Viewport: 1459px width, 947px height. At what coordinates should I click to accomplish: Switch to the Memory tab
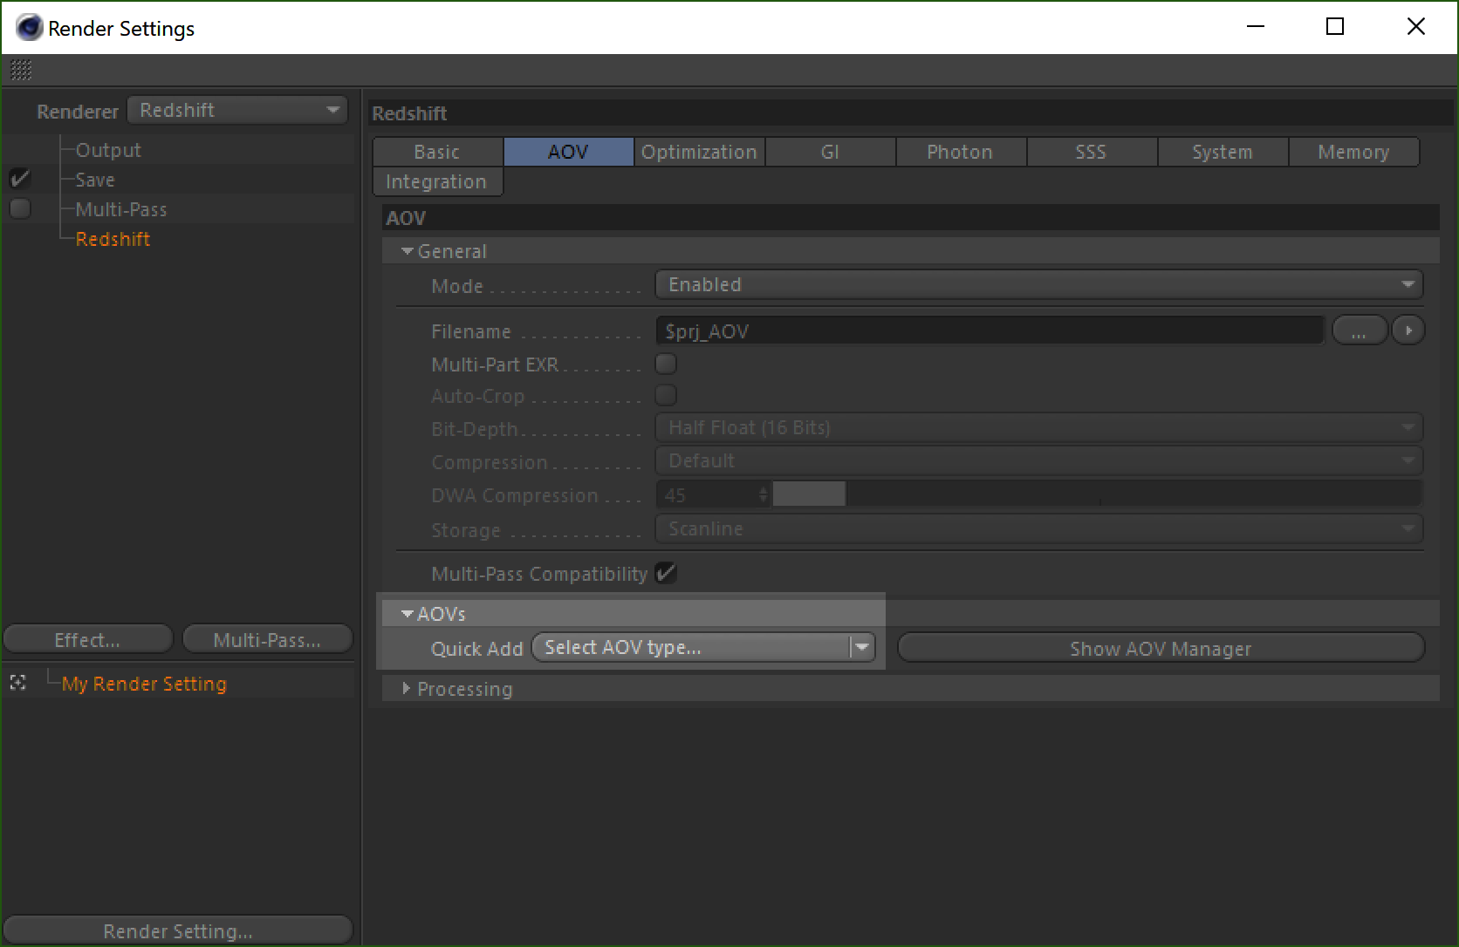coord(1354,152)
